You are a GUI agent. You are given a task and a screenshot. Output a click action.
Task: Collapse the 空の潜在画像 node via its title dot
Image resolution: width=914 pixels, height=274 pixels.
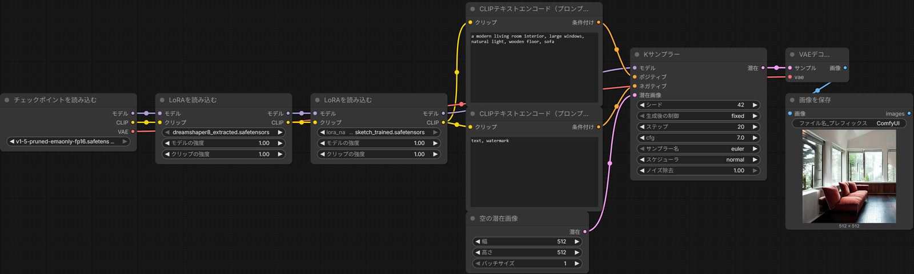coord(472,219)
